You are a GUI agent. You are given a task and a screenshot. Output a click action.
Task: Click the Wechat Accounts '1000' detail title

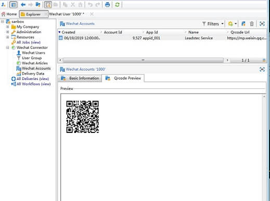86,69
